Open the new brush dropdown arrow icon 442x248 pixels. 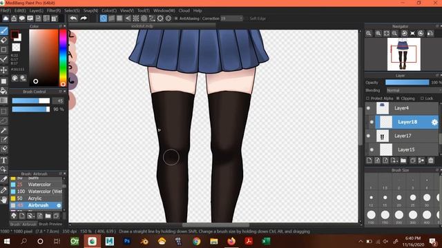point(30,216)
